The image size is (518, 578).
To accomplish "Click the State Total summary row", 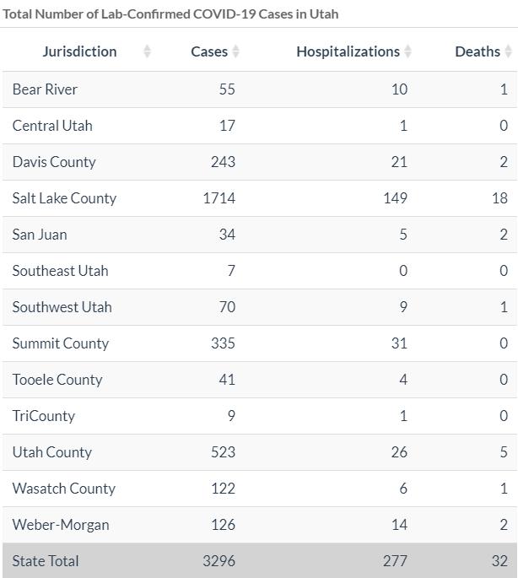I will (260, 560).
